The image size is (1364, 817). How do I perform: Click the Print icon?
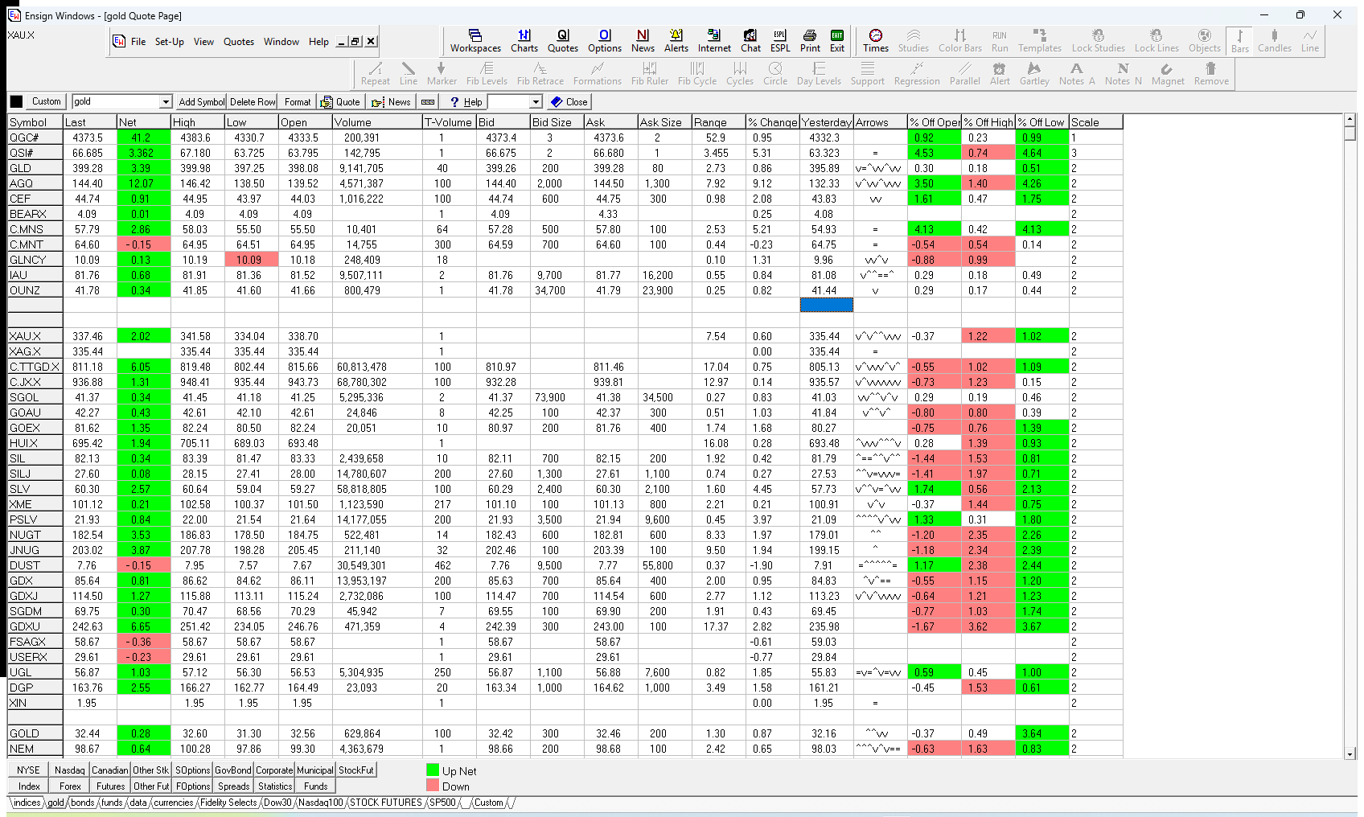coord(810,40)
